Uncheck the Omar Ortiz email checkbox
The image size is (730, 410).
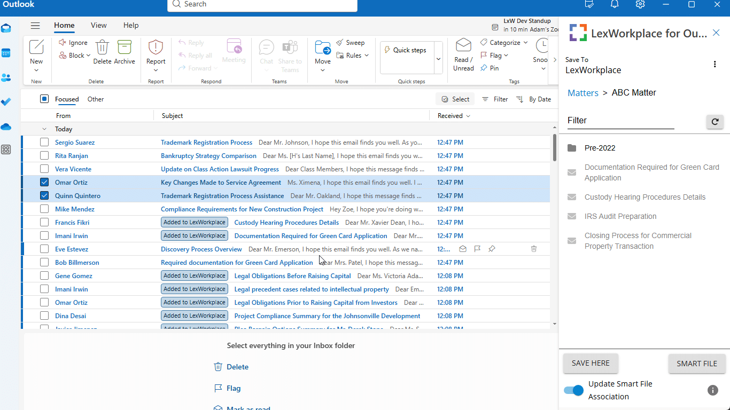click(x=44, y=182)
